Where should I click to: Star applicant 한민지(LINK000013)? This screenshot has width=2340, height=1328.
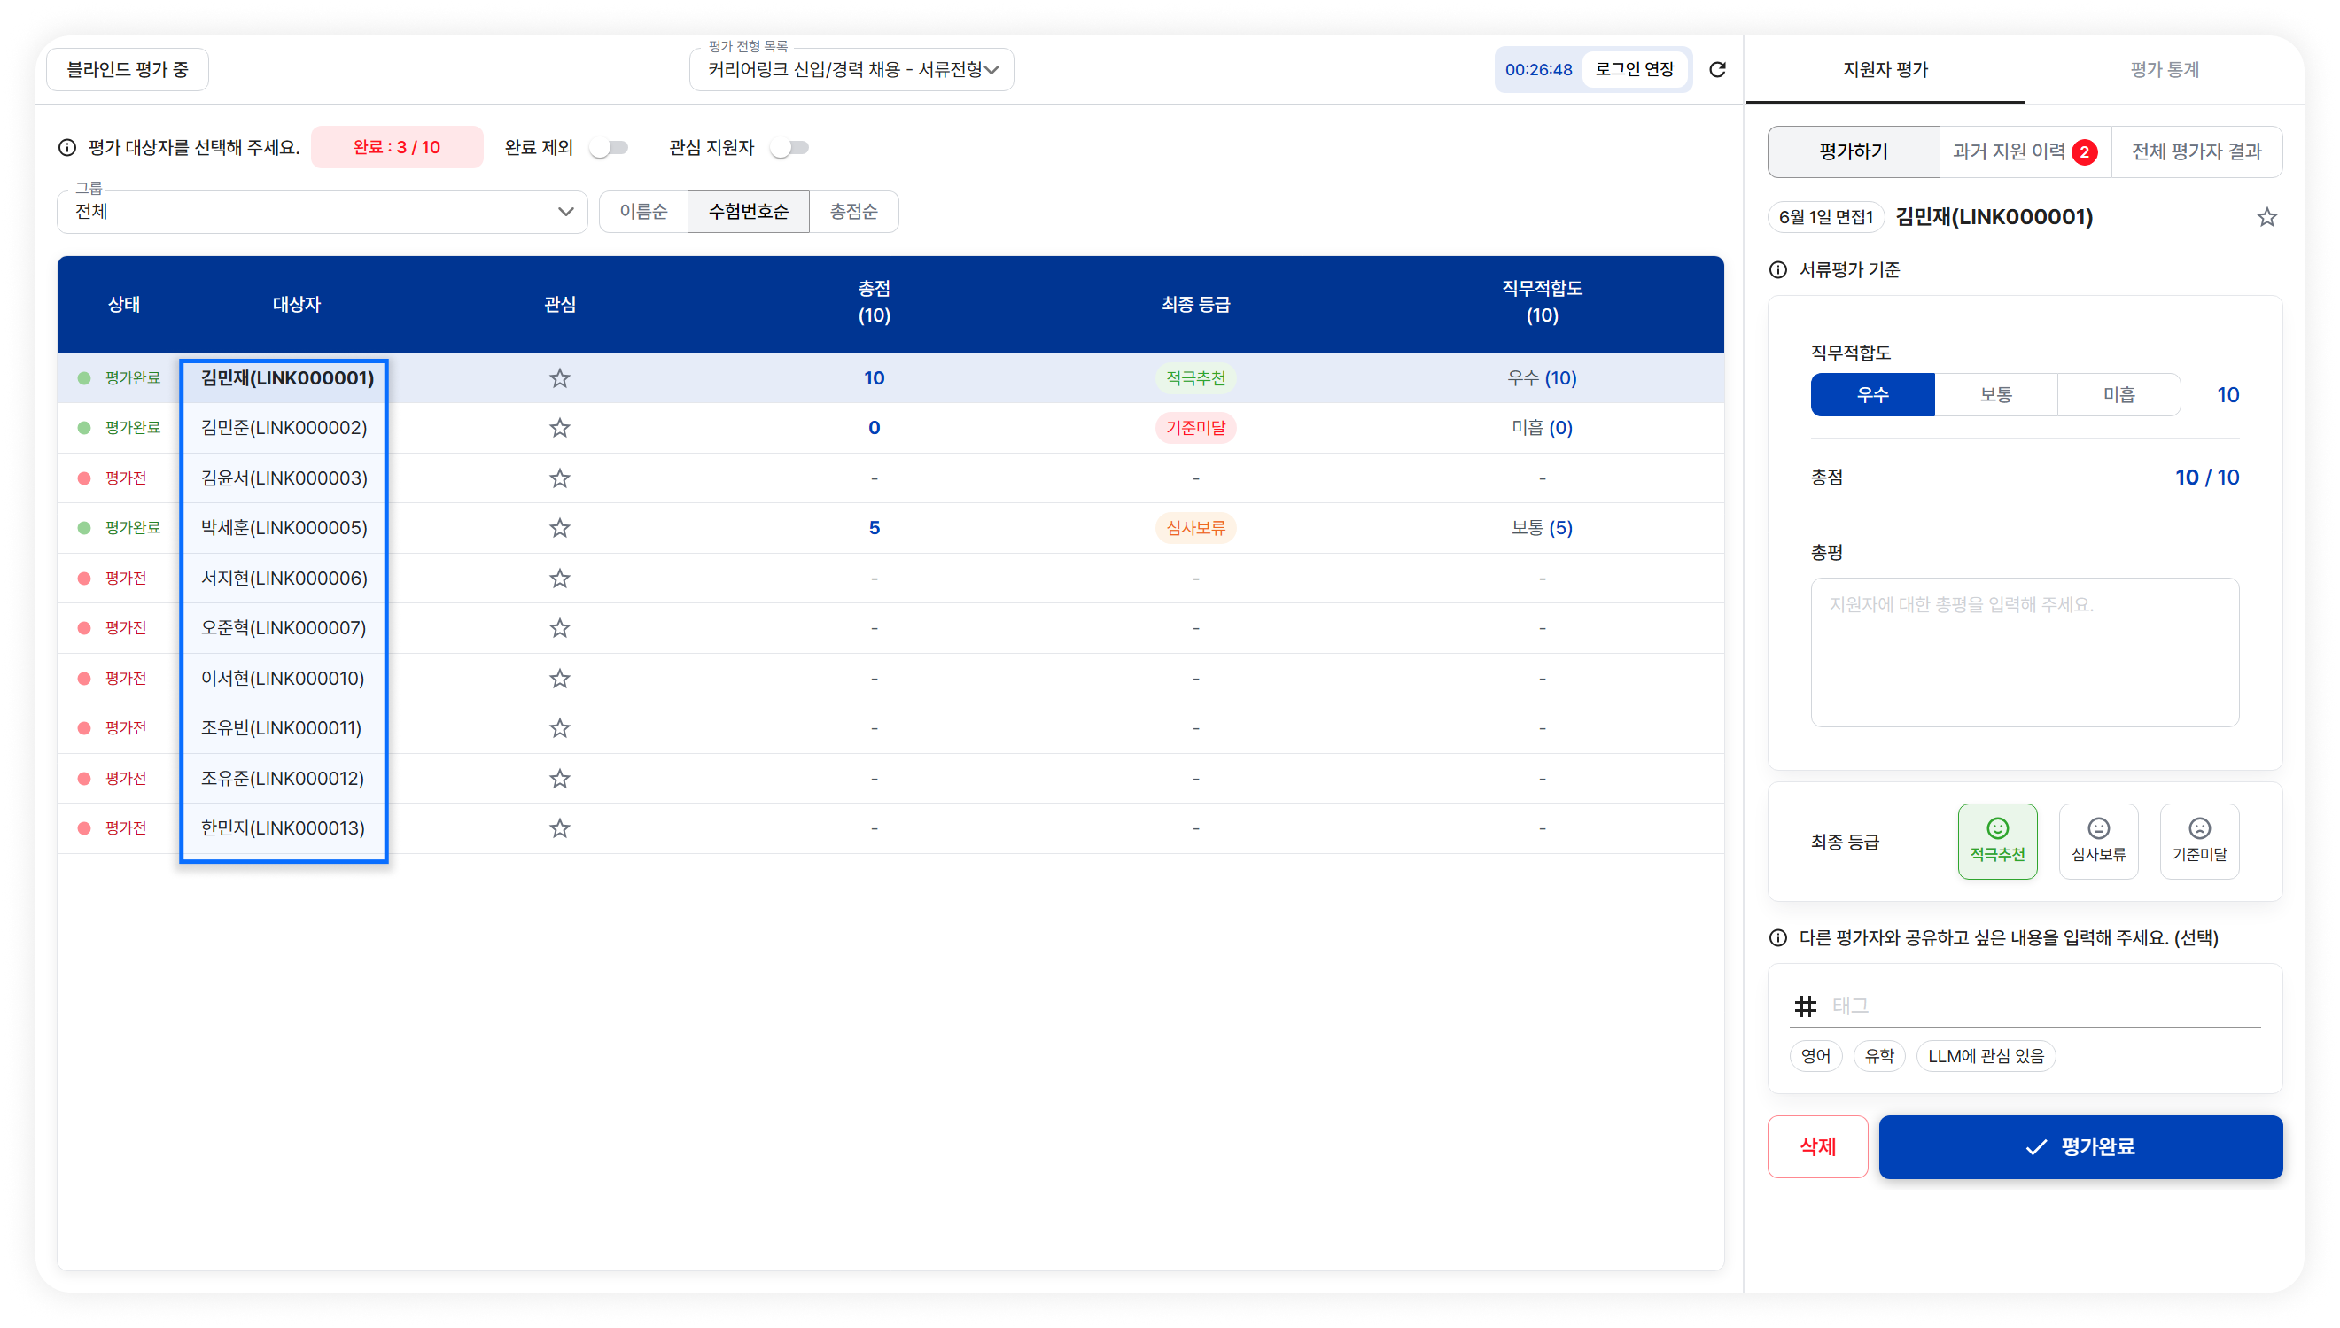(x=560, y=828)
